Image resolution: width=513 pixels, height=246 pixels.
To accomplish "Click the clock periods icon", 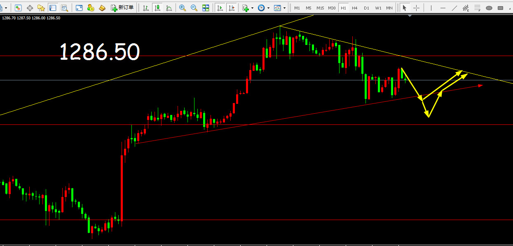I will [x=261, y=8].
